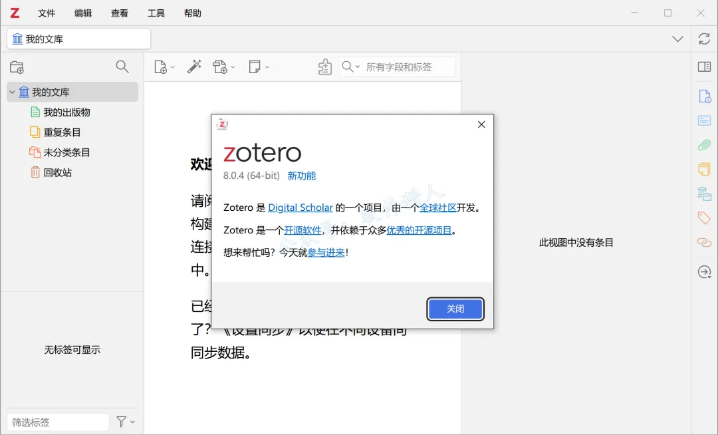Open the 编辑 menu

coord(83,13)
